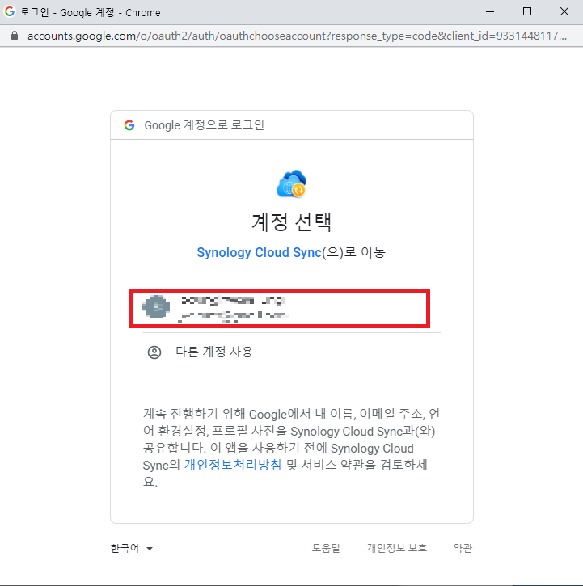Click the 도움말 help link
The height and width of the screenshot is (586, 583).
click(326, 548)
